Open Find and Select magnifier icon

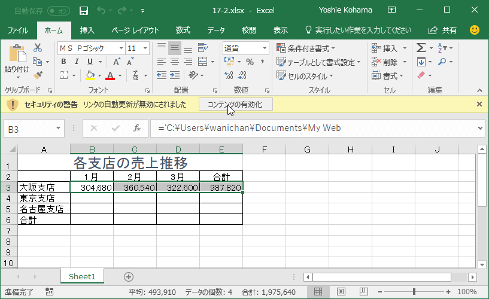[442, 62]
